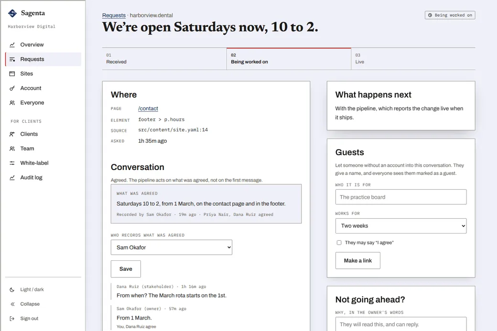497x331 pixels.
Task: Enable the They may say I agree checkbox
Action: 339,243
